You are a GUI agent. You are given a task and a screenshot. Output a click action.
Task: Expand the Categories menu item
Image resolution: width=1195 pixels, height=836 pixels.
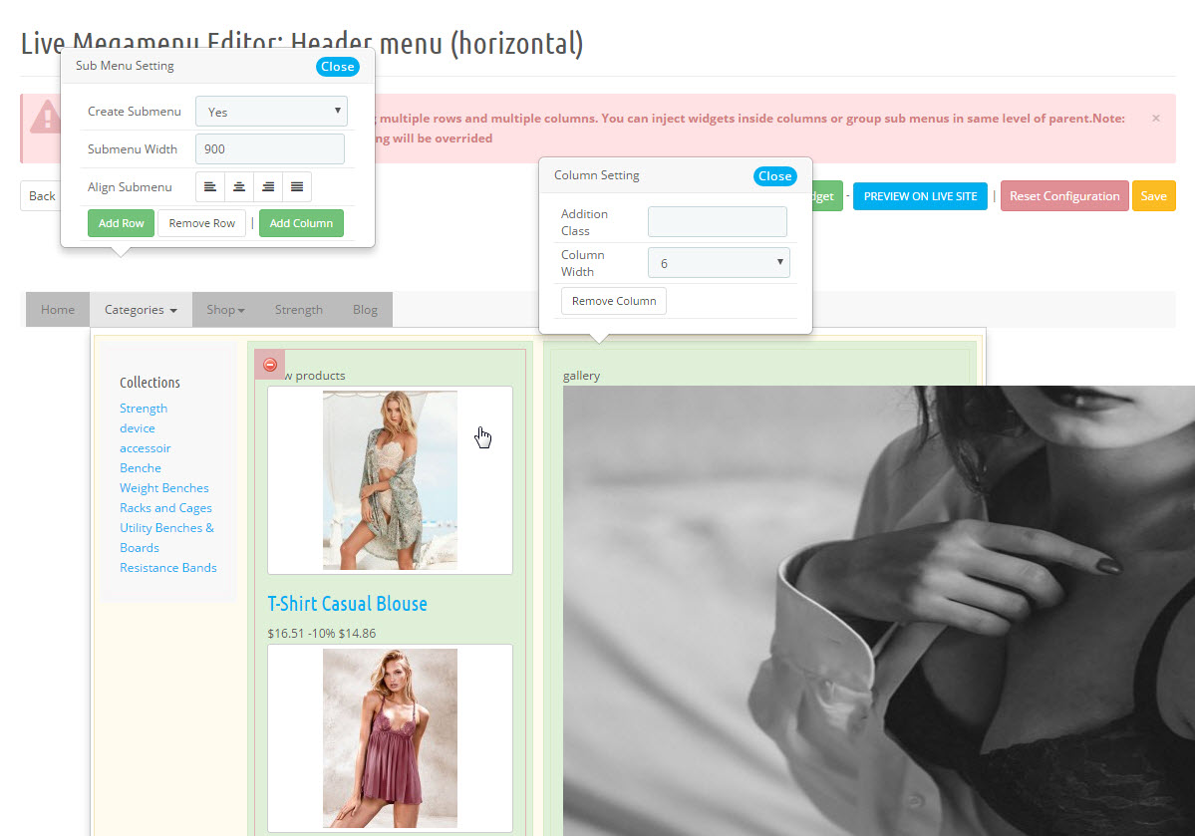click(x=141, y=310)
